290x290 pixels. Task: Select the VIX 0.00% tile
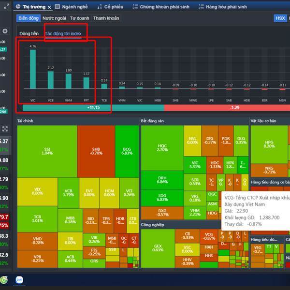click(x=37, y=191)
